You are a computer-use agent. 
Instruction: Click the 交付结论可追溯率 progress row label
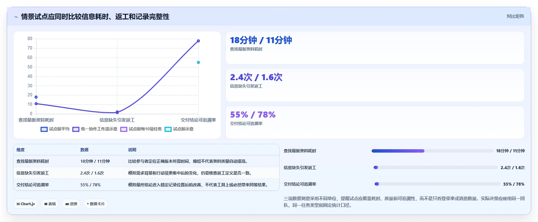300,184
